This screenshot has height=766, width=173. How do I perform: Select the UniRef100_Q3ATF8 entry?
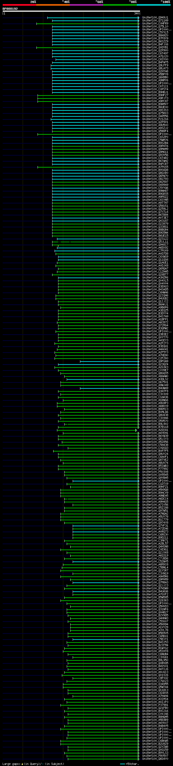[155, 391]
